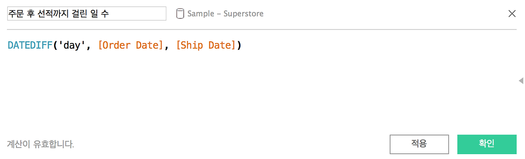The image size is (525, 159).
Task: Close the calculation editor with X
Action: [x=512, y=13]
